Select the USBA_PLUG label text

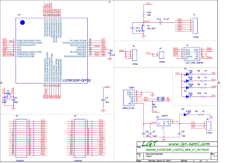[128, 108]
